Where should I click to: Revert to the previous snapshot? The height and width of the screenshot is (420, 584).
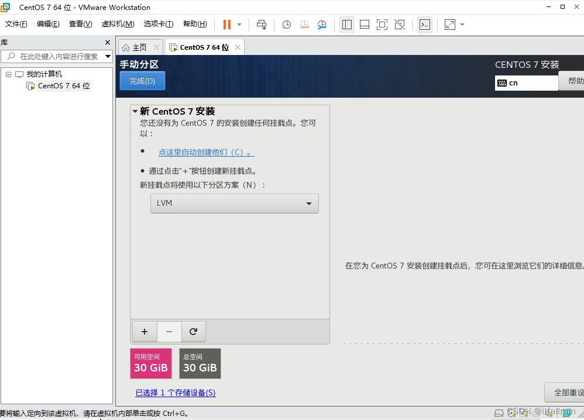304,25
